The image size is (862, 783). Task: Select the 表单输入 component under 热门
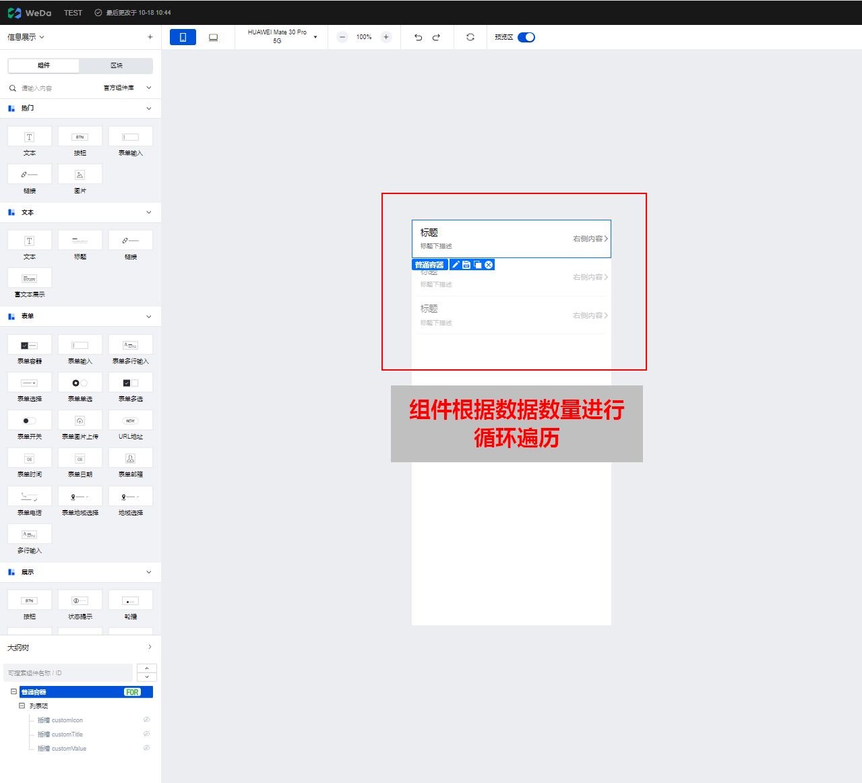coord(131,142)
